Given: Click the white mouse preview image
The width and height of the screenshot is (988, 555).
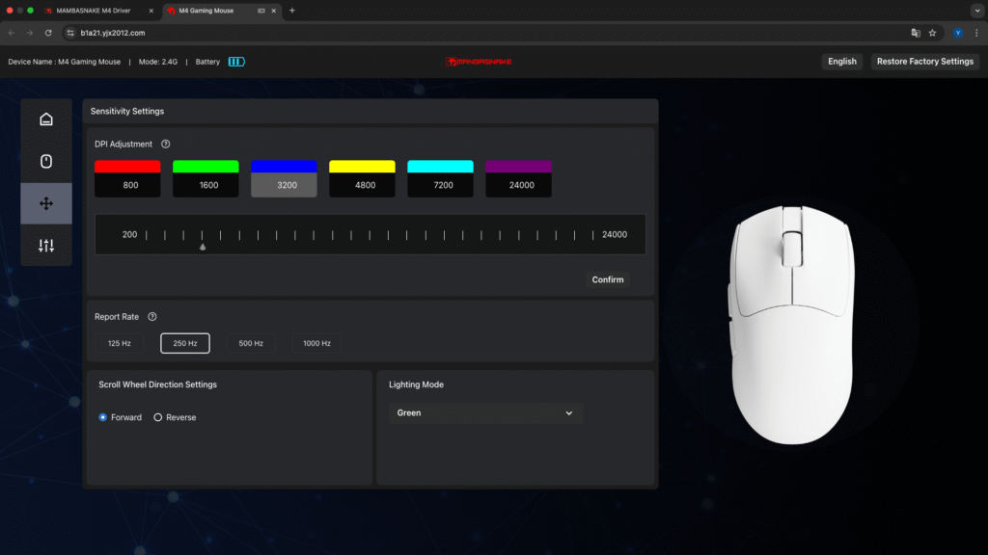Looking at the screenshot, I should tap(792, 324).
